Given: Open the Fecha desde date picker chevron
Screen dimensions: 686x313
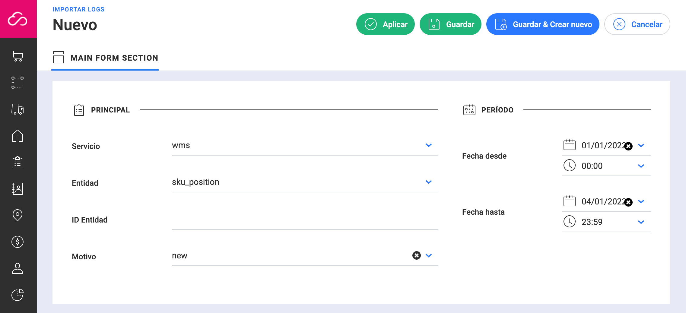Looking at the screenshot, I should pyautogui.click(x=641, y=146).
